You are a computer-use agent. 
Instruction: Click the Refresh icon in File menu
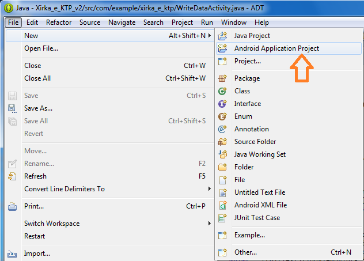(x=12, y=176)
